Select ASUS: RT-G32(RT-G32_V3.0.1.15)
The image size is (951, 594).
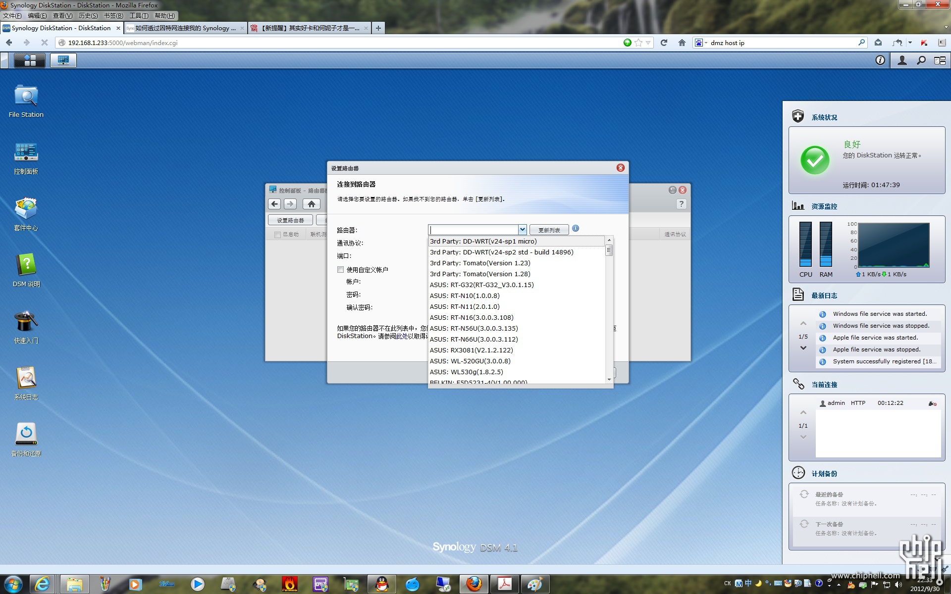tap(517, 285)
